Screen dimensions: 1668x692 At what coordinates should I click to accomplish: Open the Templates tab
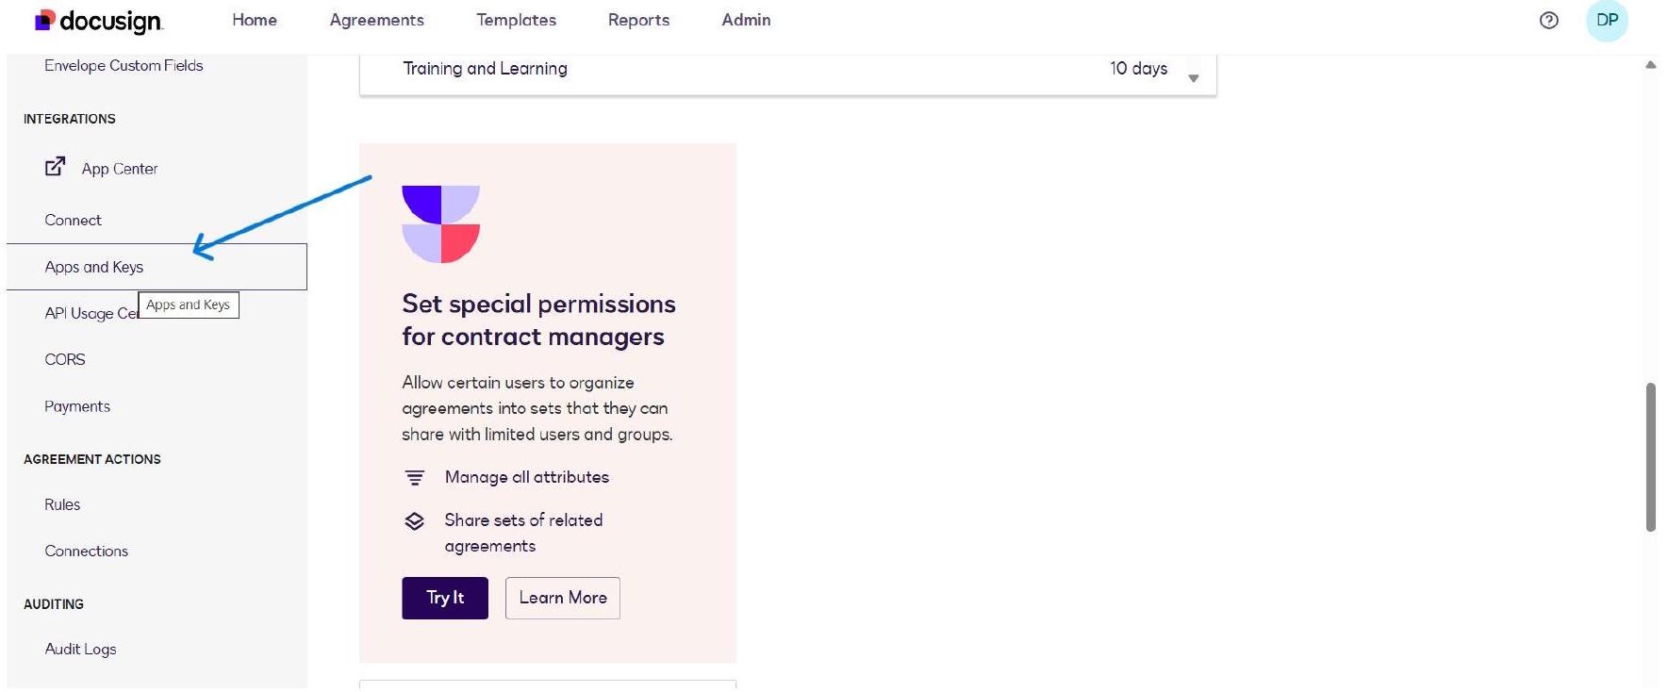pyautogui.click(x=516, y=20)
